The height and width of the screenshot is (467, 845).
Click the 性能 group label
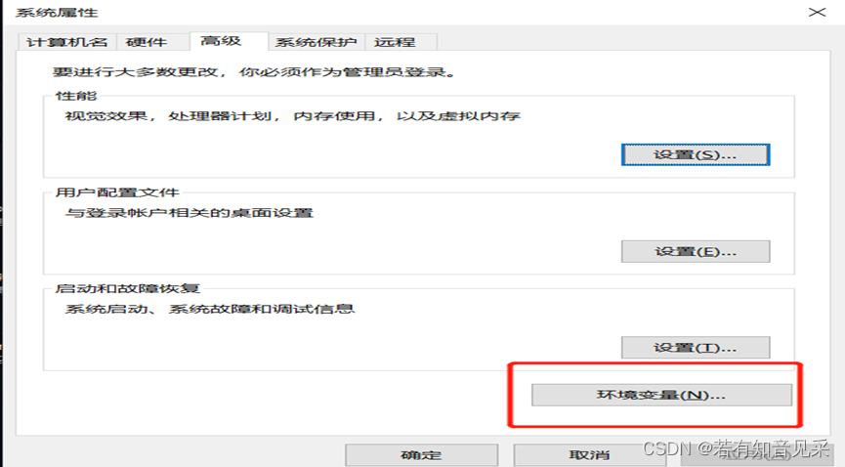pos(76,96)
